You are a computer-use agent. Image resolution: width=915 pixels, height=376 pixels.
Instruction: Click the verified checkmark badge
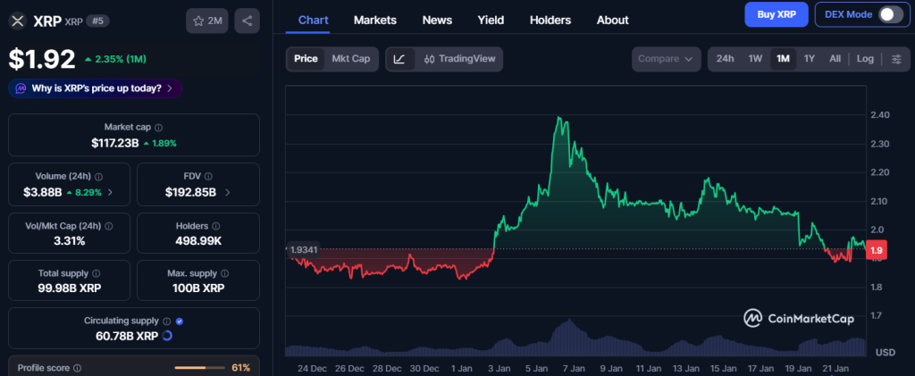point(179,321)
